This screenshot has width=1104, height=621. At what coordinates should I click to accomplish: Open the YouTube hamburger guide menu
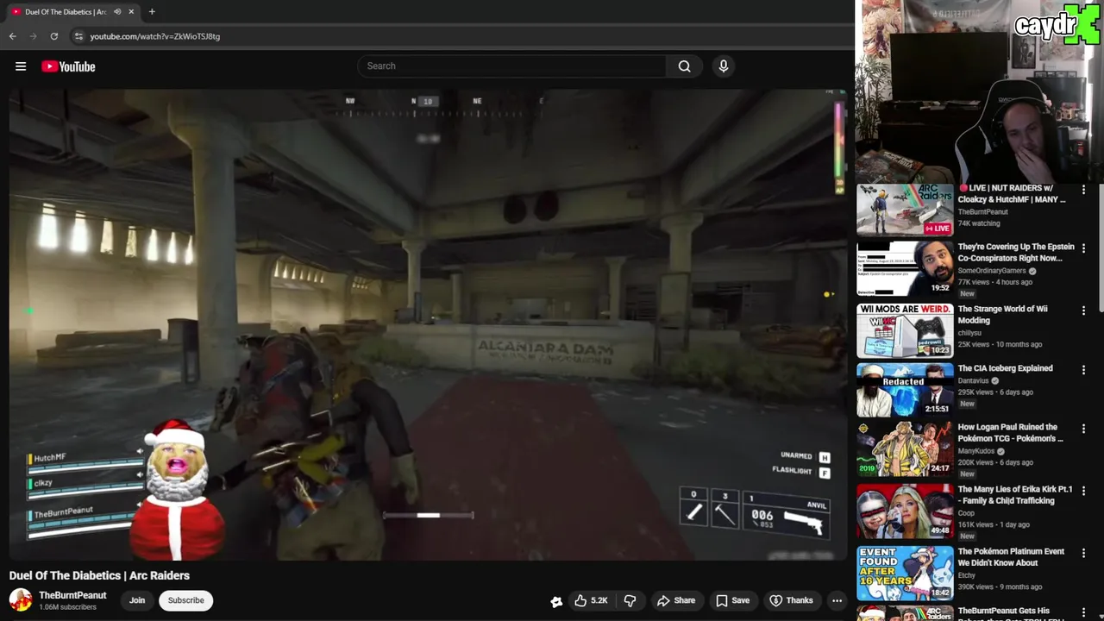tap(21, 66)
